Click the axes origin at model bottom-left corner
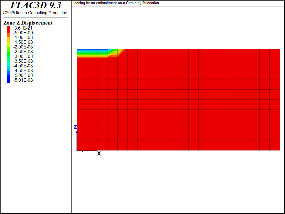Viewport: 285px width, 214px height. click(x=77, y=150)
